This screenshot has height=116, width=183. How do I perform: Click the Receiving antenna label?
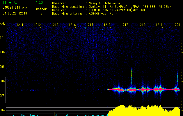click(67, 14)
